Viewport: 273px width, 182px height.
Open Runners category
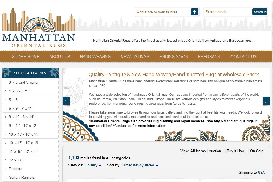click(16, 169)
